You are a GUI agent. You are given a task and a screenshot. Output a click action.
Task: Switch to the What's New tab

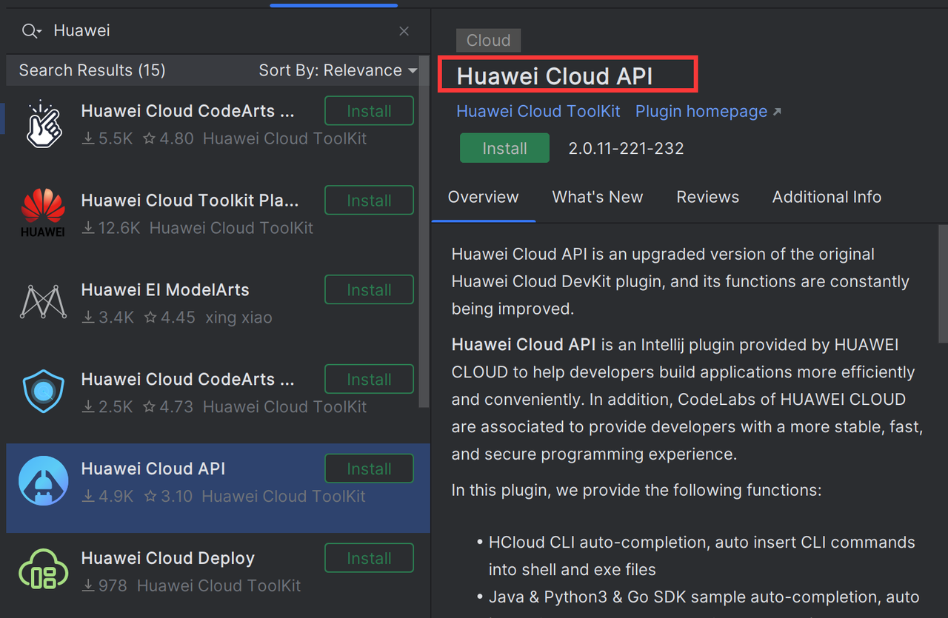coord(597,197)
